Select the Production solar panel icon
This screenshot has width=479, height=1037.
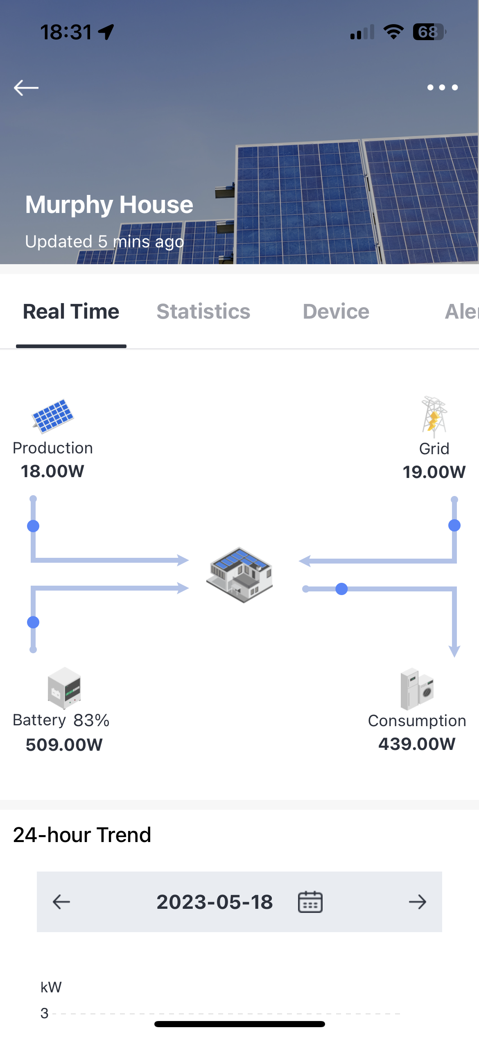52,417
